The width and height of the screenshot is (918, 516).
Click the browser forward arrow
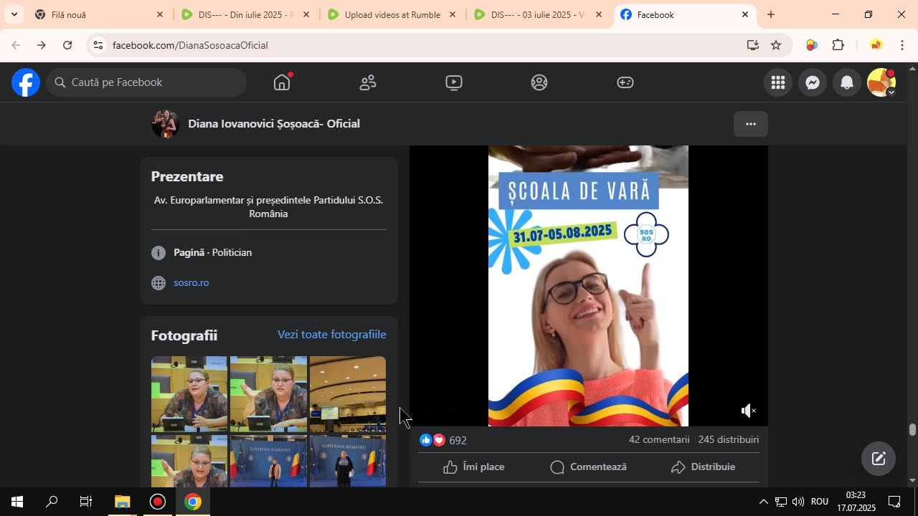(x=42, y=45)
